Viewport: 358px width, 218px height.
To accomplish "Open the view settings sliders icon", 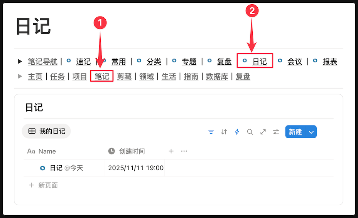I will pyautogui.click(x=276, y=132).
